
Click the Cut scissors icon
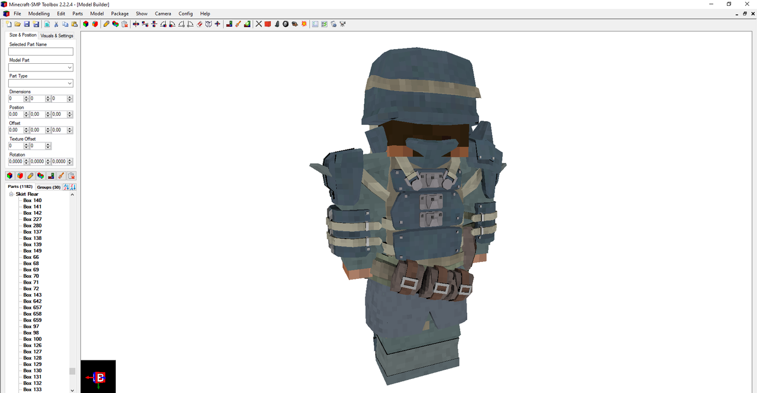pyautogui.click(x=56, y=24)
